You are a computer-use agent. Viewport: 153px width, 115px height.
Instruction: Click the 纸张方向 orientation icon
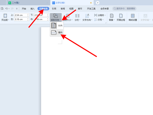point(56,16)
